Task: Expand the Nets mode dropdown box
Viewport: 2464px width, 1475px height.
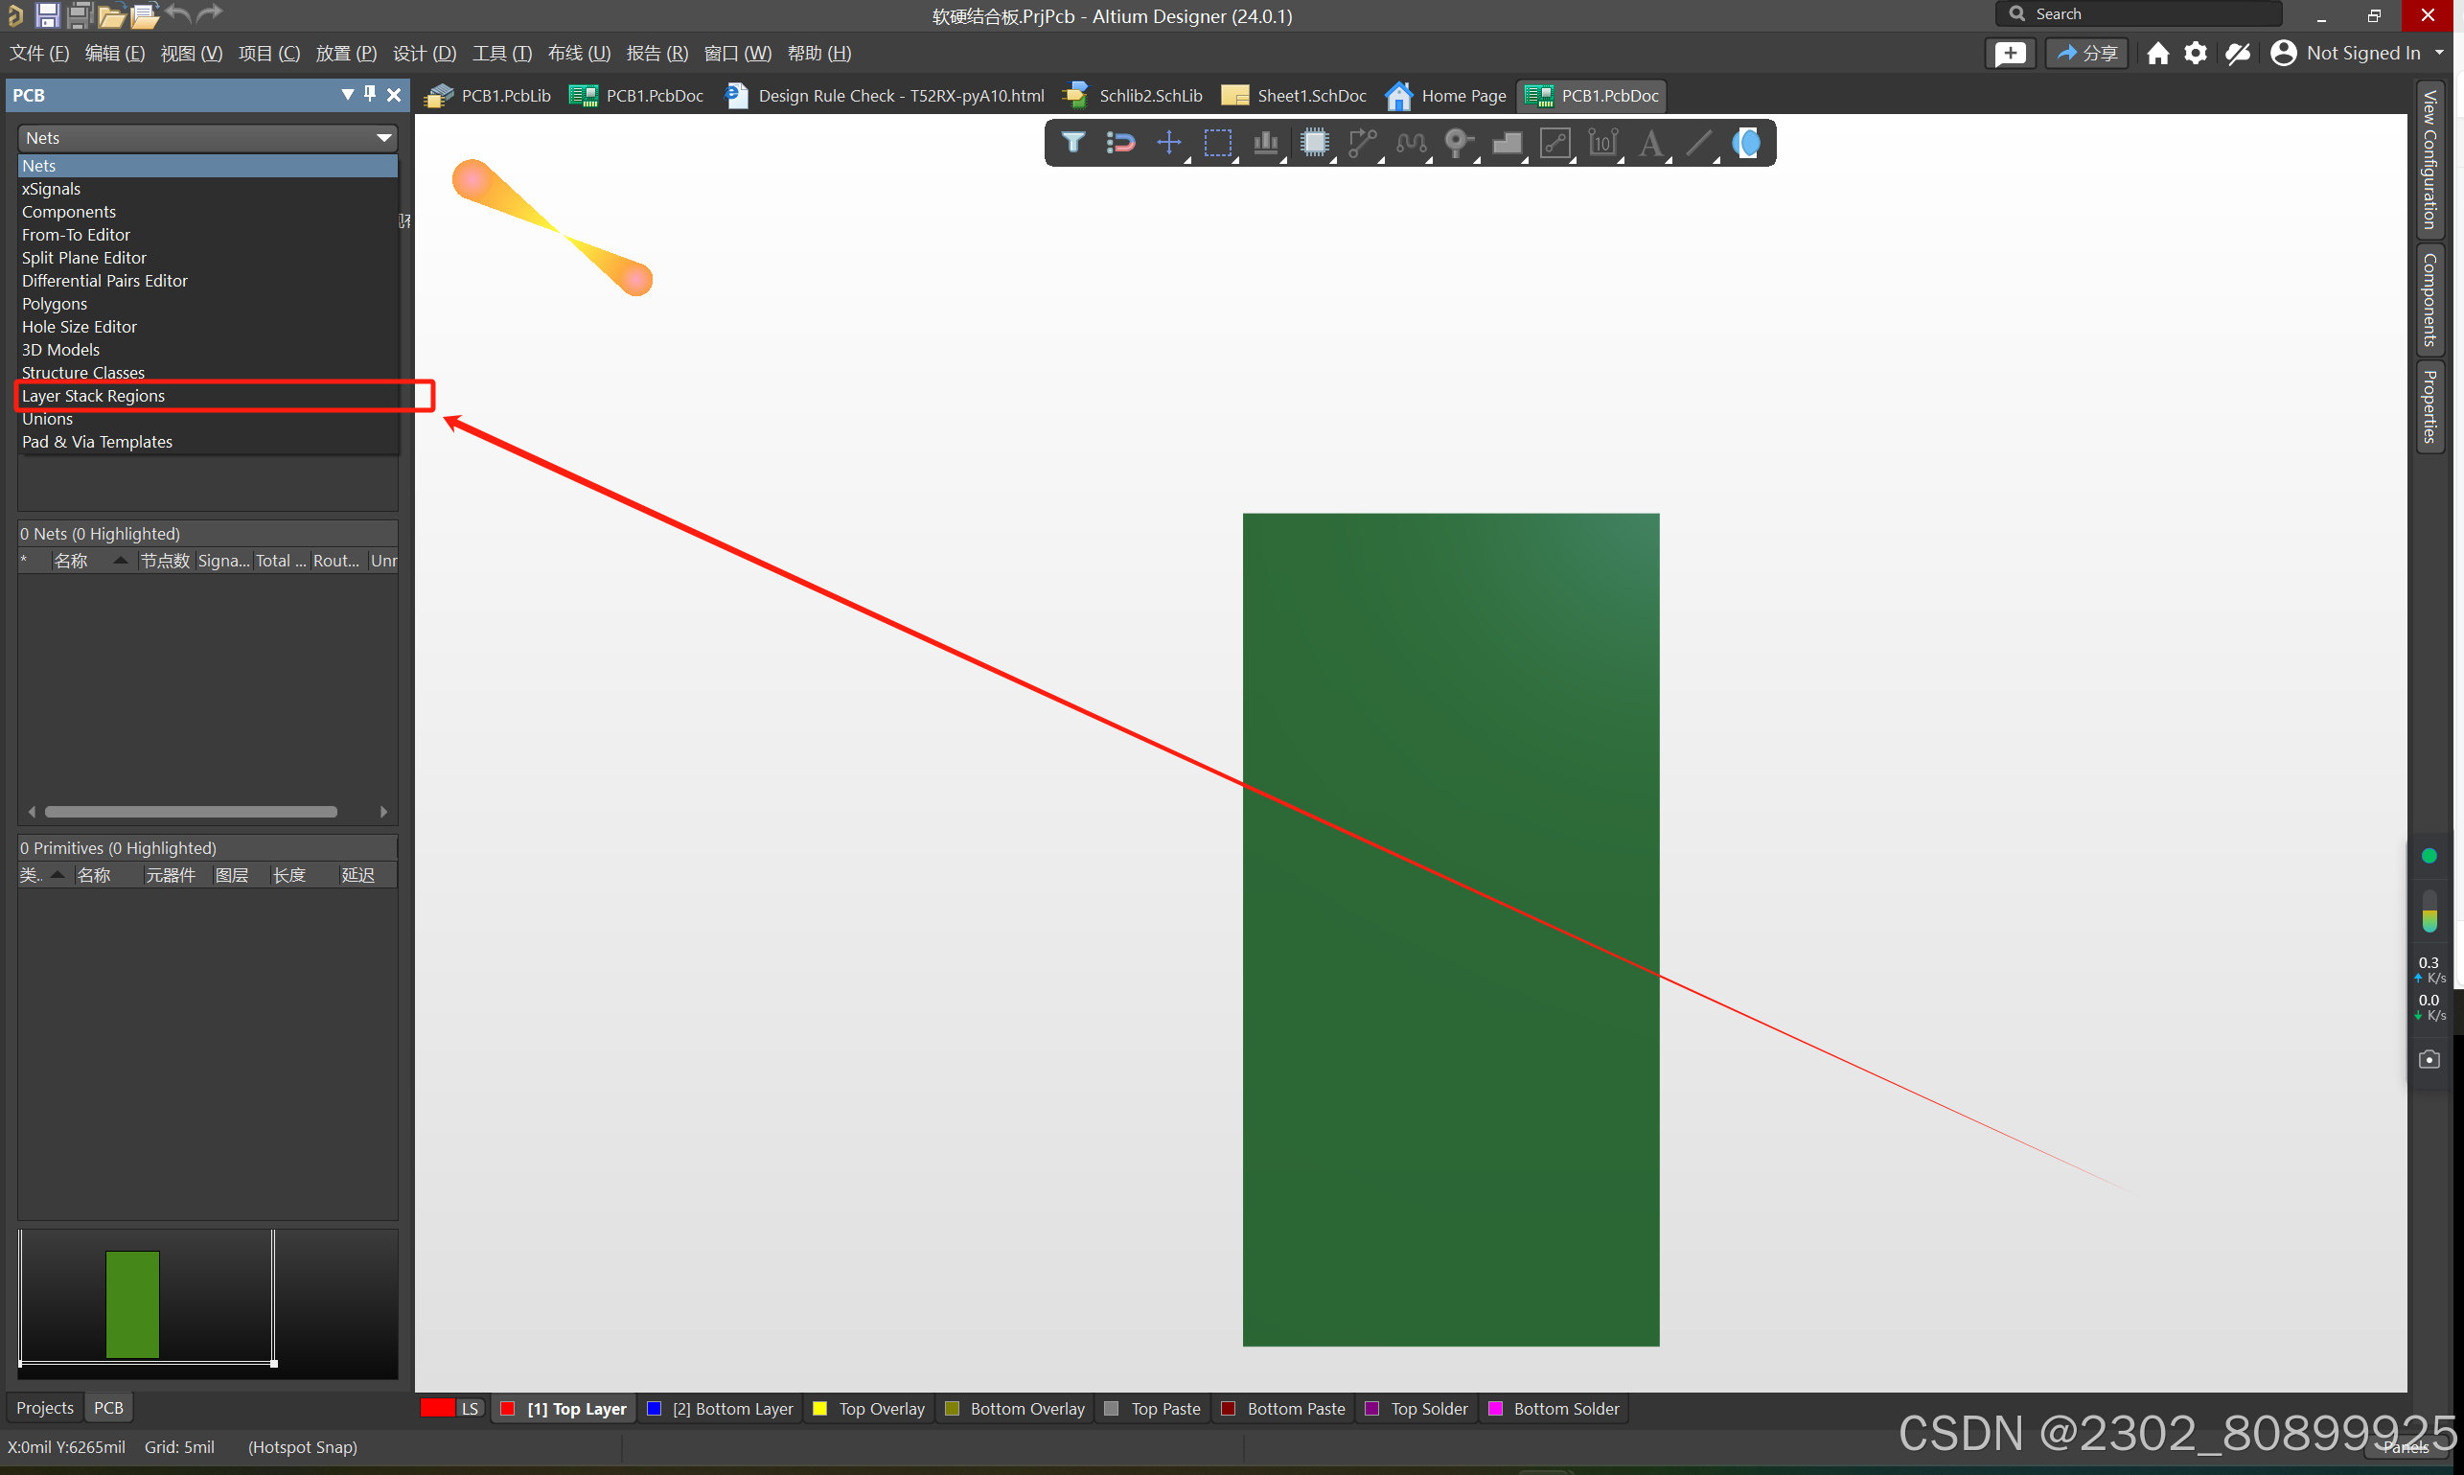Action: tap(207, 138)
